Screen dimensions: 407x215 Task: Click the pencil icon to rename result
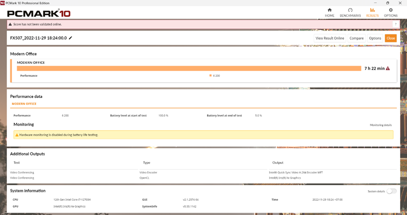[71, 38]
